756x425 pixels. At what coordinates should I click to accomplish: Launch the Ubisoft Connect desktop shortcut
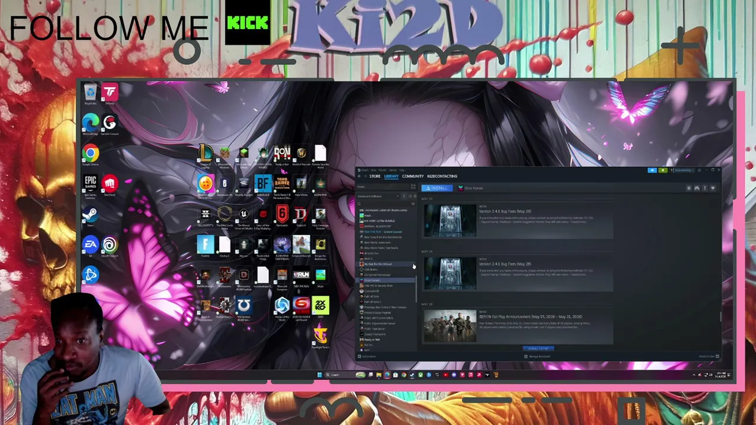click(109, 246)
